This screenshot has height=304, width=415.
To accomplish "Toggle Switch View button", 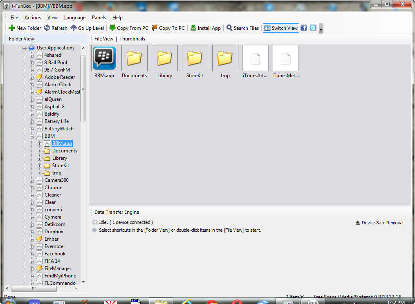I will [281, 28].
